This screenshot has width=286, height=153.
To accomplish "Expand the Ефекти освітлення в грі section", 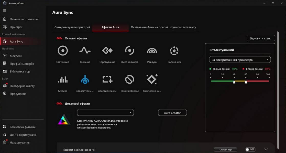I will pyautogui.click(x=266, y=149).
